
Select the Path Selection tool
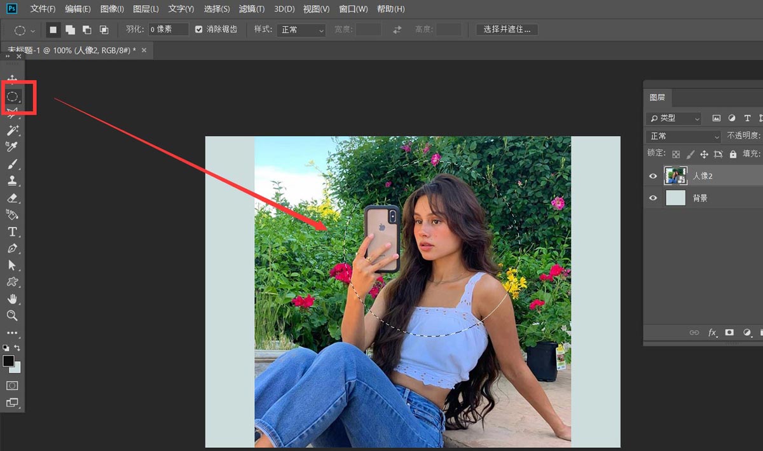[x=12, y=265]
